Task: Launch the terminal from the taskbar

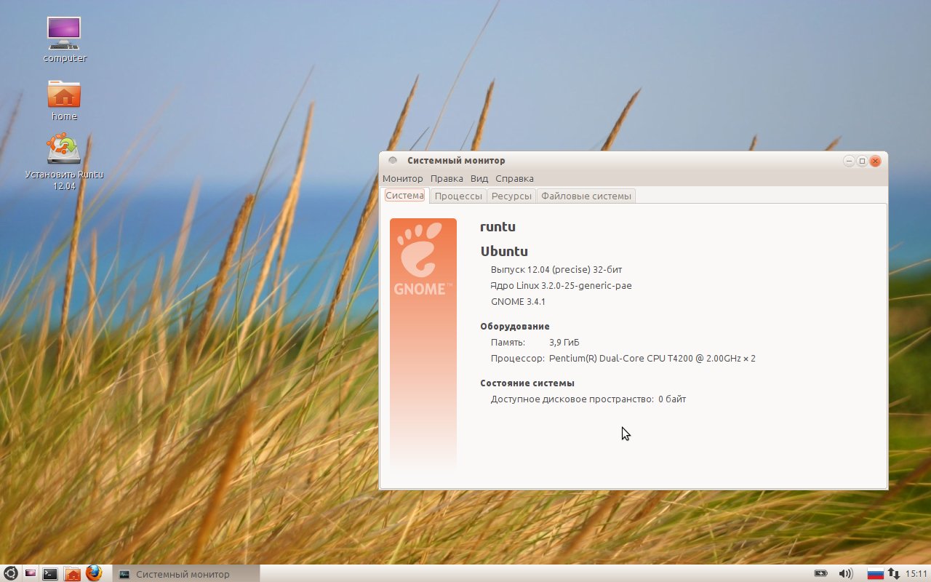Action: coord(50,573)
